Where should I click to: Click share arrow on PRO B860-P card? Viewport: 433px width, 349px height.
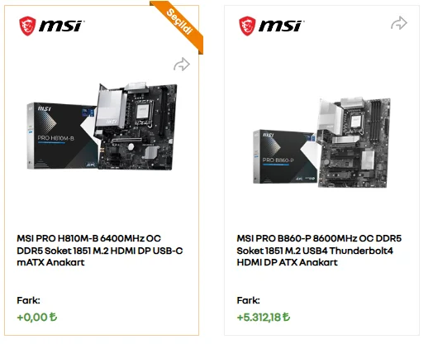[x=399, y=23]
